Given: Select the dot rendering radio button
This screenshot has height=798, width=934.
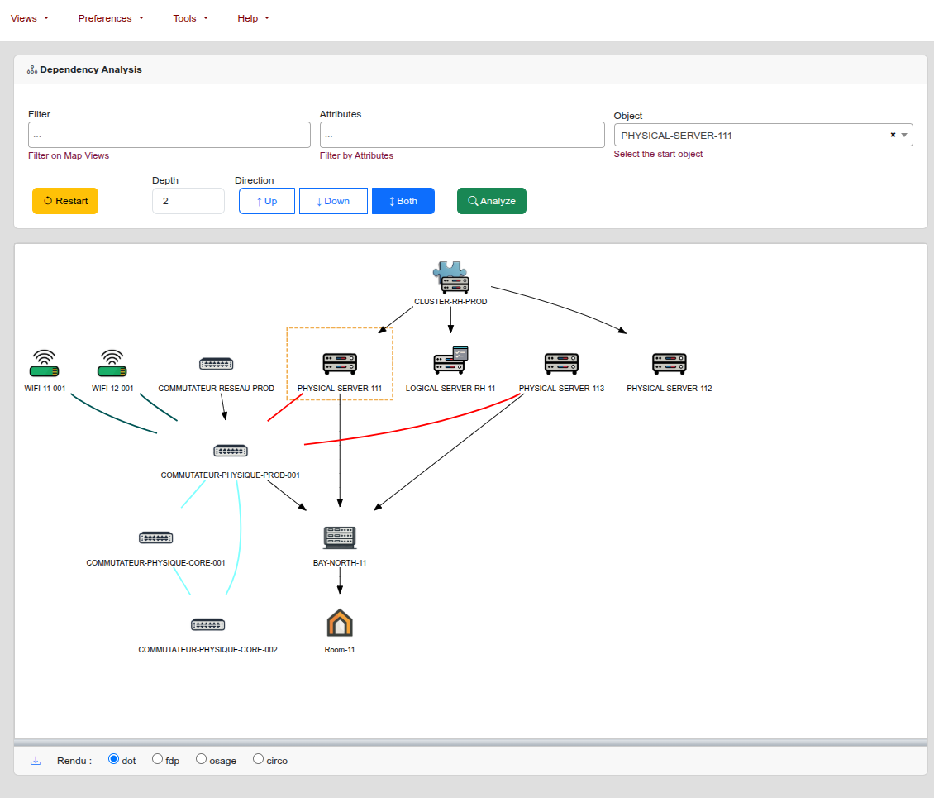Looking at the screenshot, I should (x=114, y=759).
